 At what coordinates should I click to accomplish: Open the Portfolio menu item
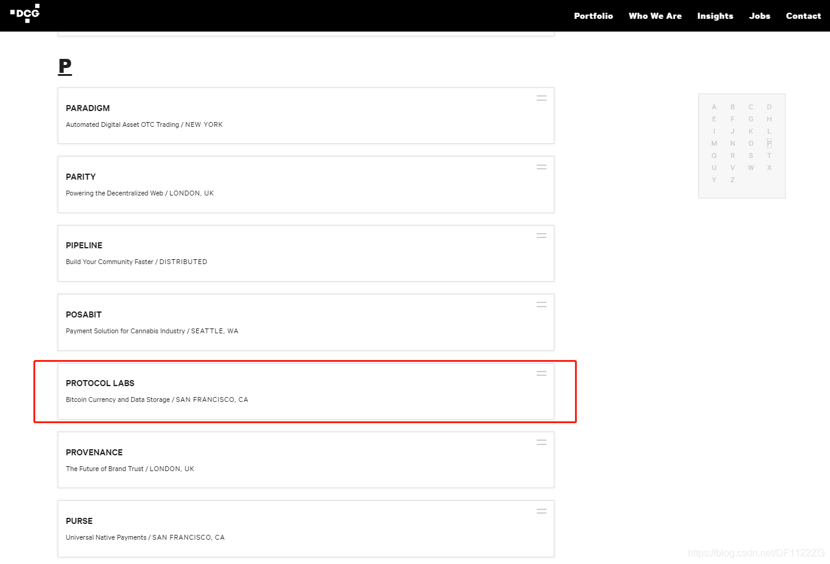click(x=593, y=16)
